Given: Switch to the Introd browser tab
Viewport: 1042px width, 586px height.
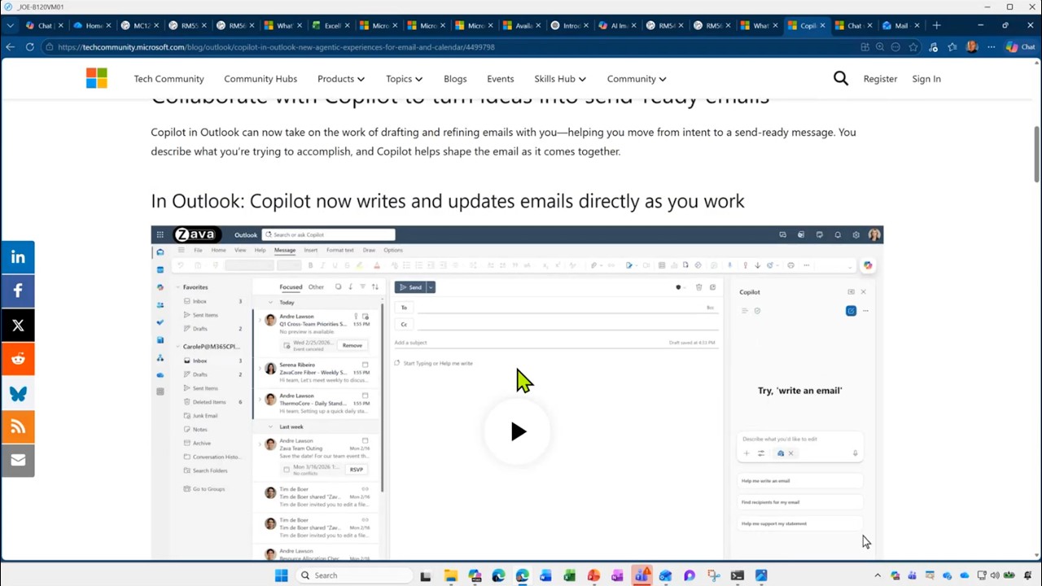Looking at the screenshot, I should 569,25.
